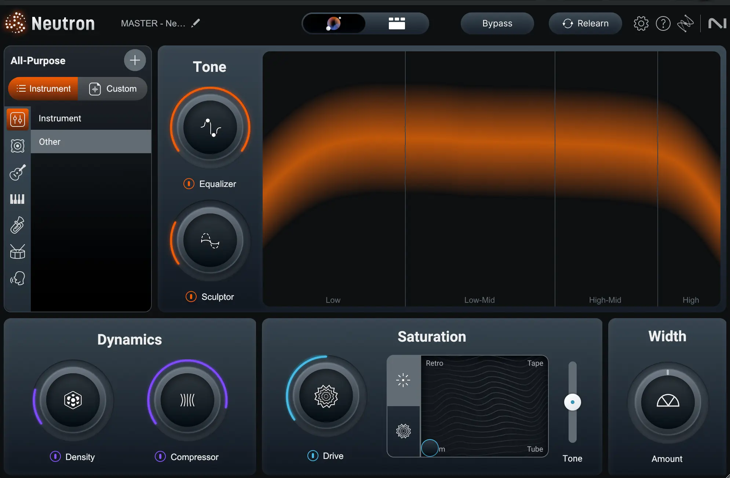Toggle the Equalizer power button
The height and width of the screenshot is (478, 730).
pyautogui.click(x=189, y=184)
